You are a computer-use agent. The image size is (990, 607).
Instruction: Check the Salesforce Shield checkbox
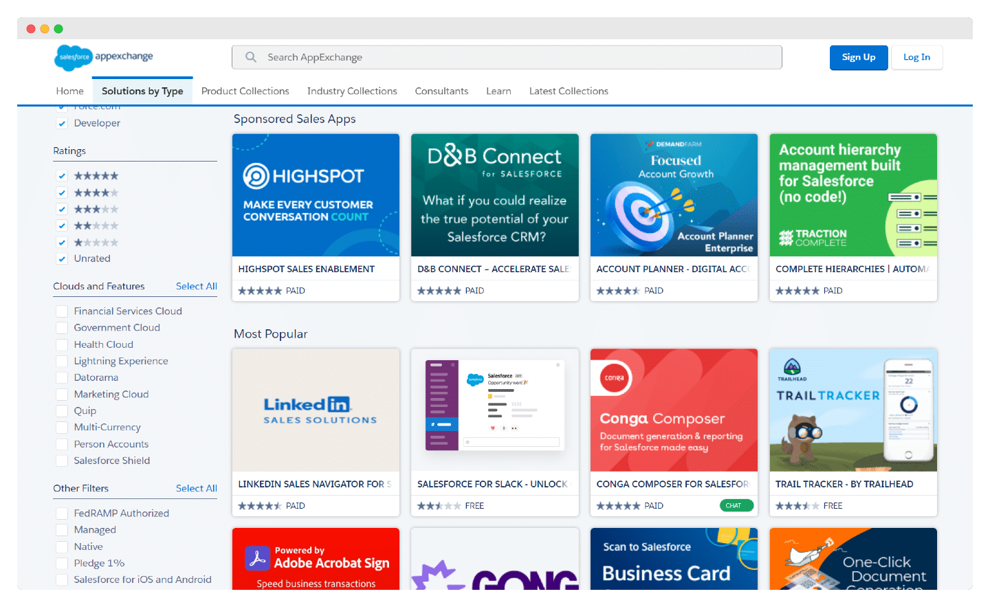click(x=62, y=461)
